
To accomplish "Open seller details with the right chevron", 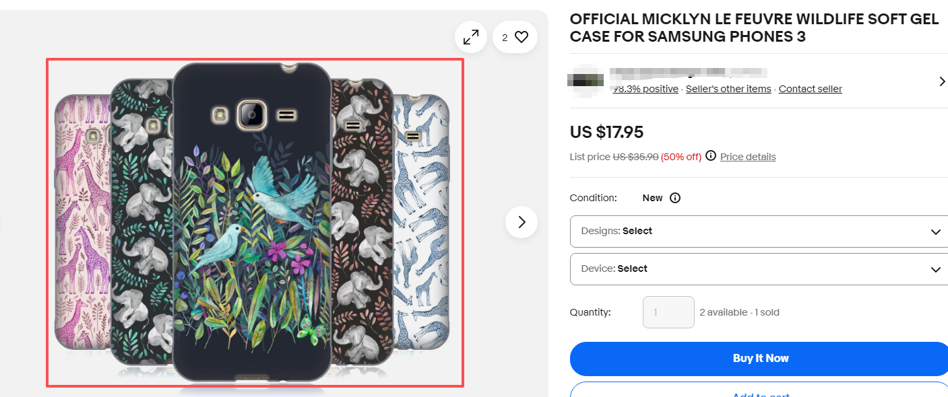I will point(942,81).
